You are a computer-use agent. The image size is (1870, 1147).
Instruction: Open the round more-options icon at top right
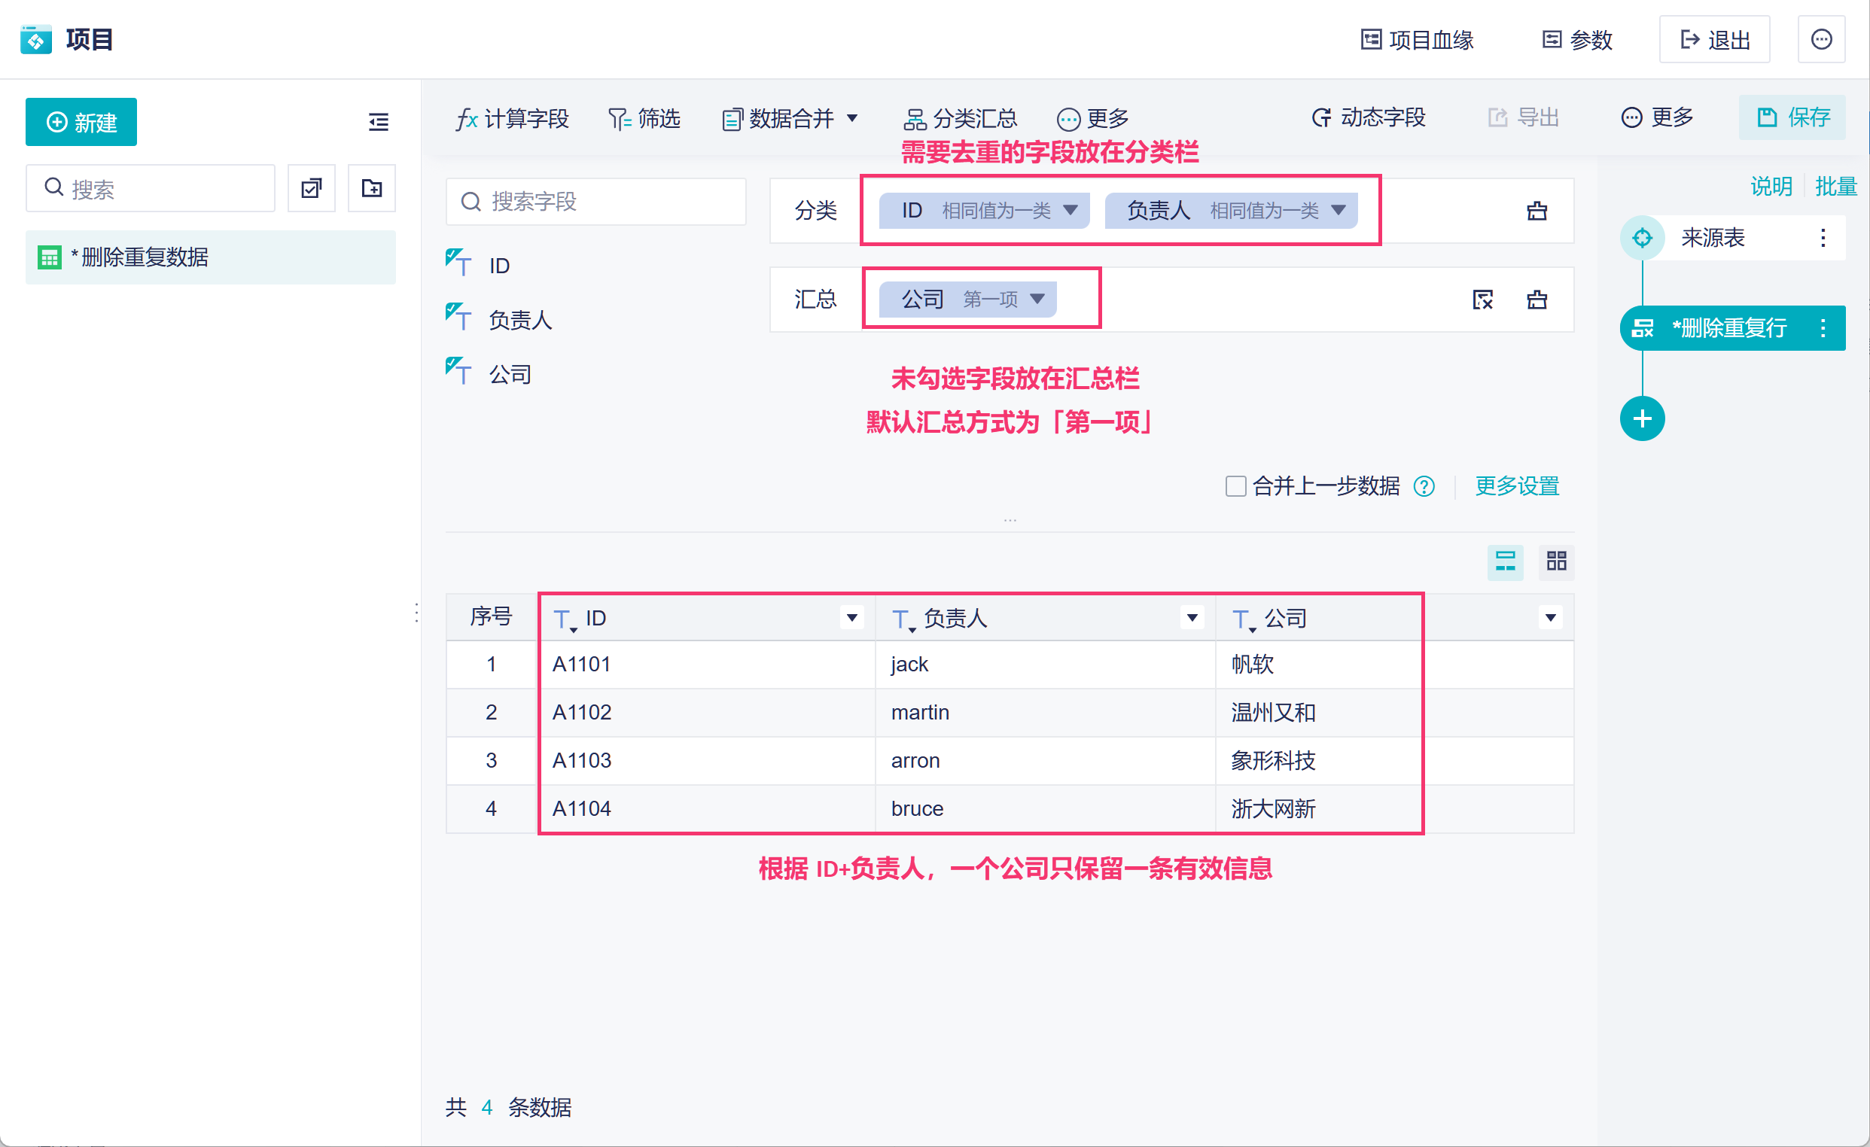pyautogui.click(x=1821, y=39)
